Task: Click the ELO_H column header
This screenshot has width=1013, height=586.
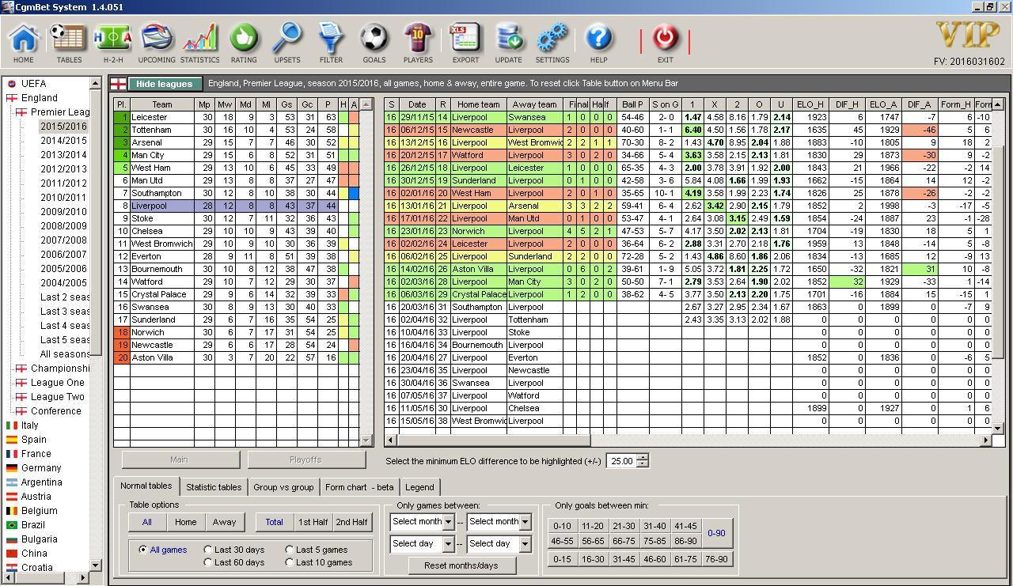Action: pos(810,104)
